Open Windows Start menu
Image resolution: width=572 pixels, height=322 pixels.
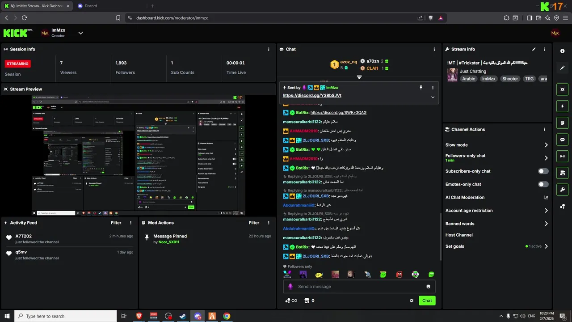7,316
